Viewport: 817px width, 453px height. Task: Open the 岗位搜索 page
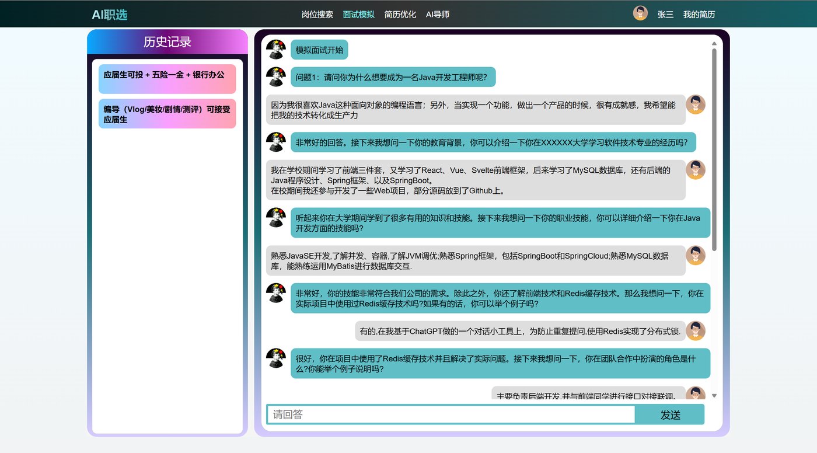coord(317,15)
